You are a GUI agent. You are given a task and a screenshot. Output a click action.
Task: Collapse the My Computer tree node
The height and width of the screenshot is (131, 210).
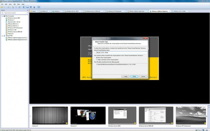point(2,16)
